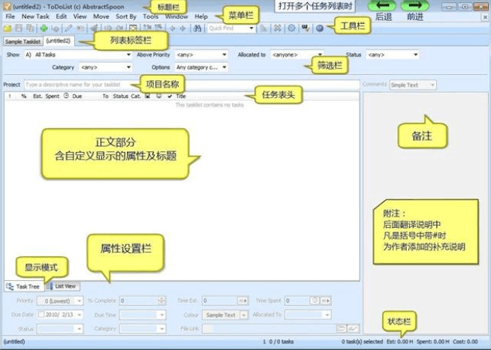Viewport: 491px width, 350px height.
Task: Switch to the Sample Tasklist tab
Action: [x=22, y=42]
